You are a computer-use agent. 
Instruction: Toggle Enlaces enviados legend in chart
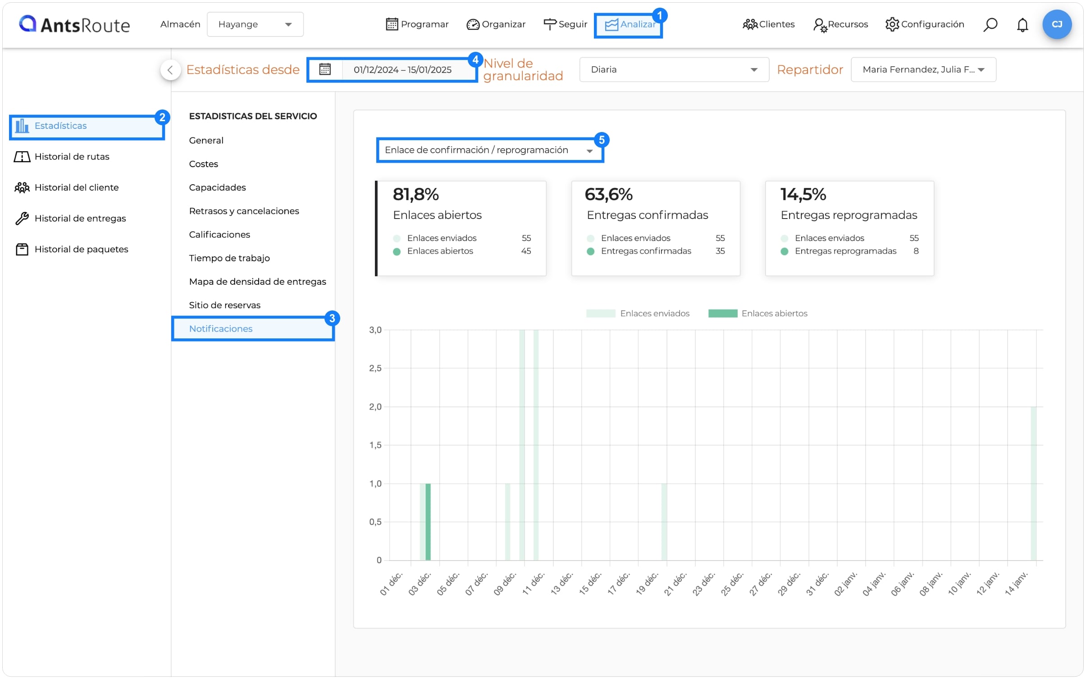click(x=638, y=314)
